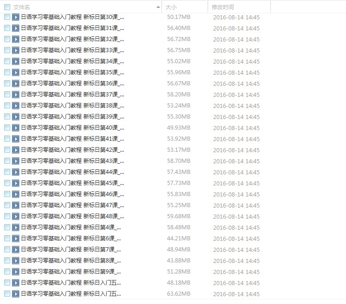The height and width of the screenshot is (304, 346).
Task: Sort by the 修改时间 column header
Action: click(223, 7)
